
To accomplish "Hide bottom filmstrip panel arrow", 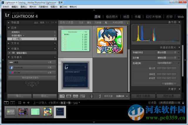I will click(x=94, y=122).
